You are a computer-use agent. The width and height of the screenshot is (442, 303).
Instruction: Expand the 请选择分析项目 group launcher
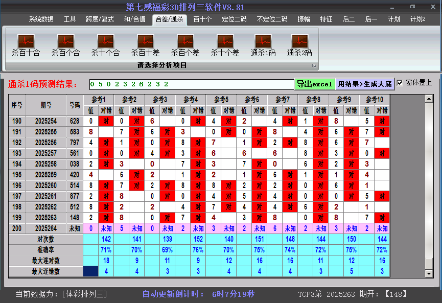pyautogui.click(x=314, y=66)
